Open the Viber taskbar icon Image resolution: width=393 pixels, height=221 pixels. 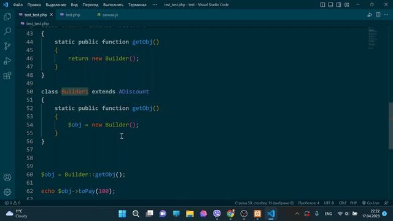click(x=217, y=214)
